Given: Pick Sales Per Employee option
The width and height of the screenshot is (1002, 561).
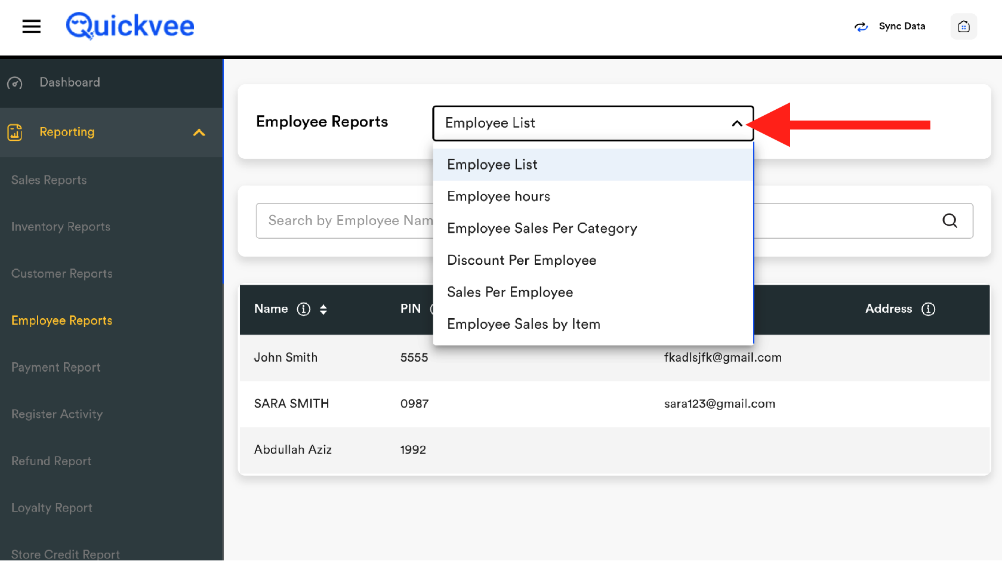Looking at the screenshot, I should [x=510, y=292].
